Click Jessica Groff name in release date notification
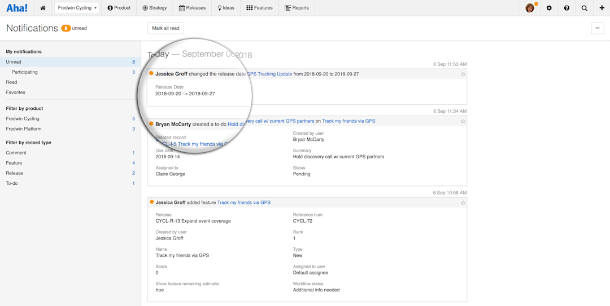 171,73
